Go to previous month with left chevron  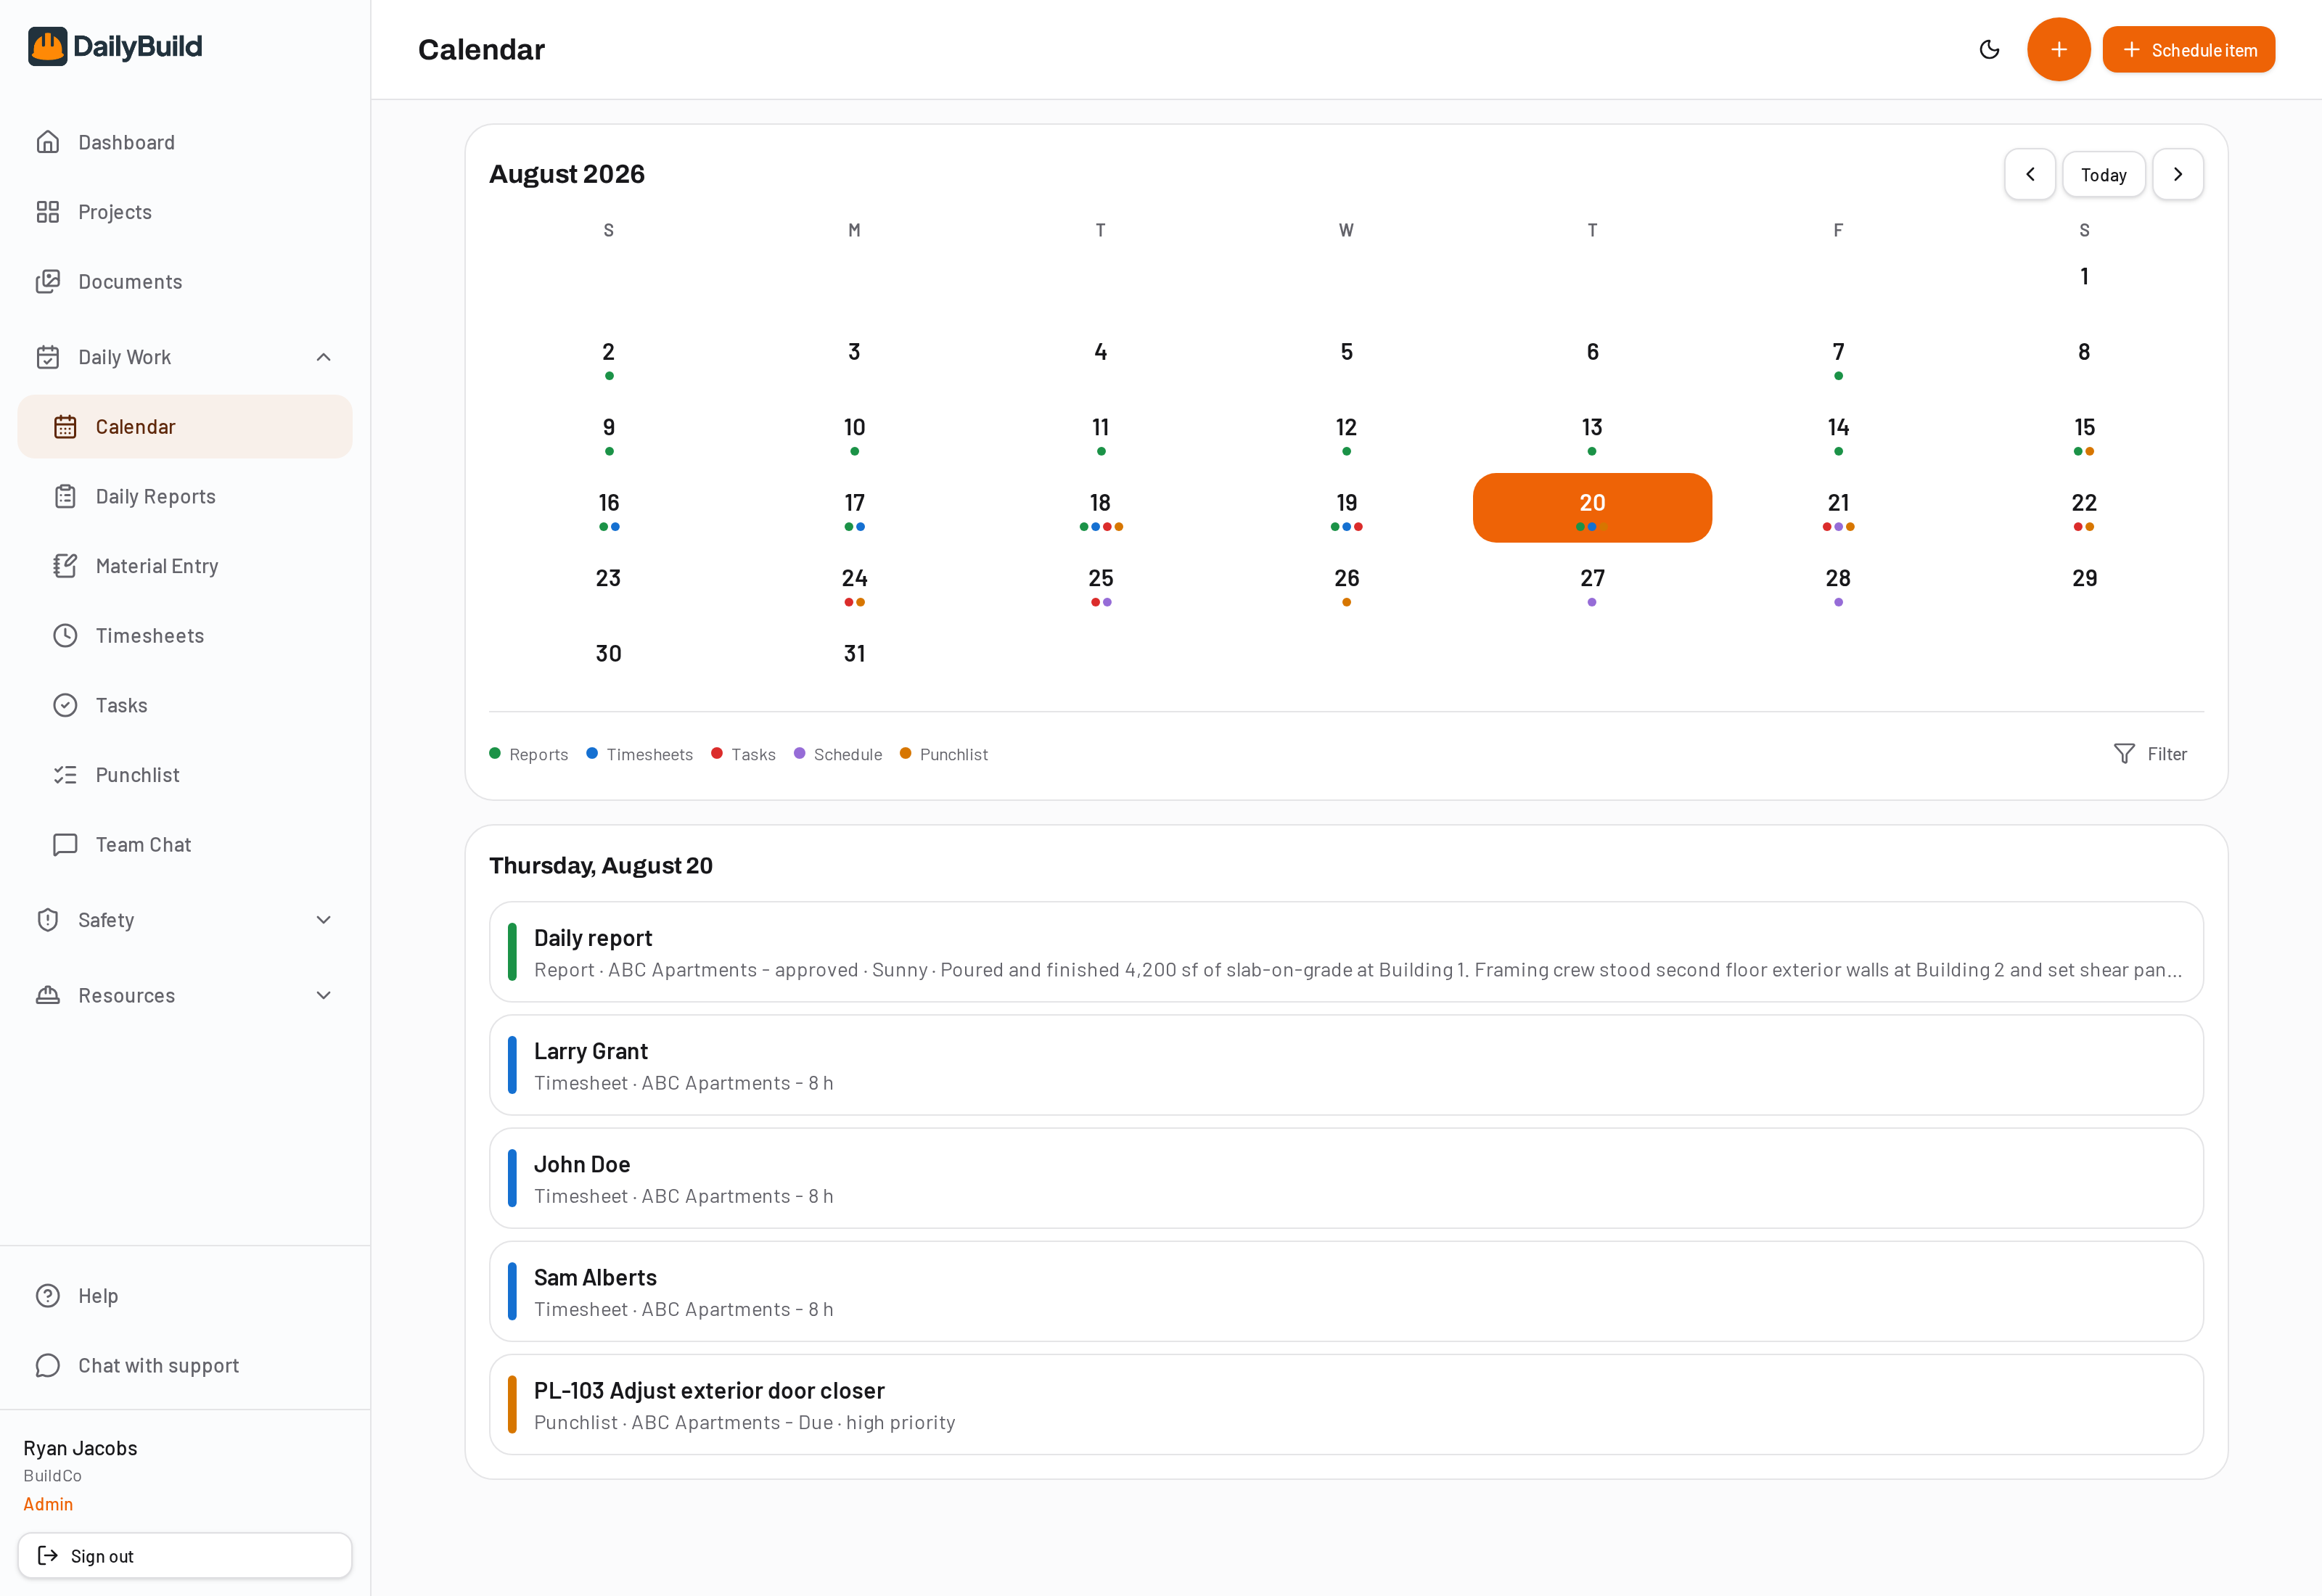point(2029,174)
